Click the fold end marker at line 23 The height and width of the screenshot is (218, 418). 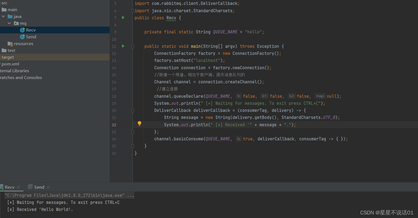pyautogui.click(x=133, y=132)
